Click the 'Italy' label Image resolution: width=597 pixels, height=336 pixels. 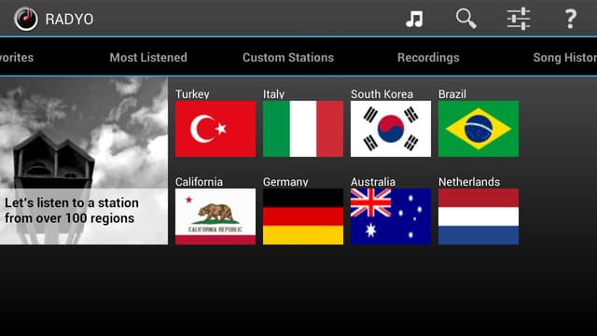point(273,94)
